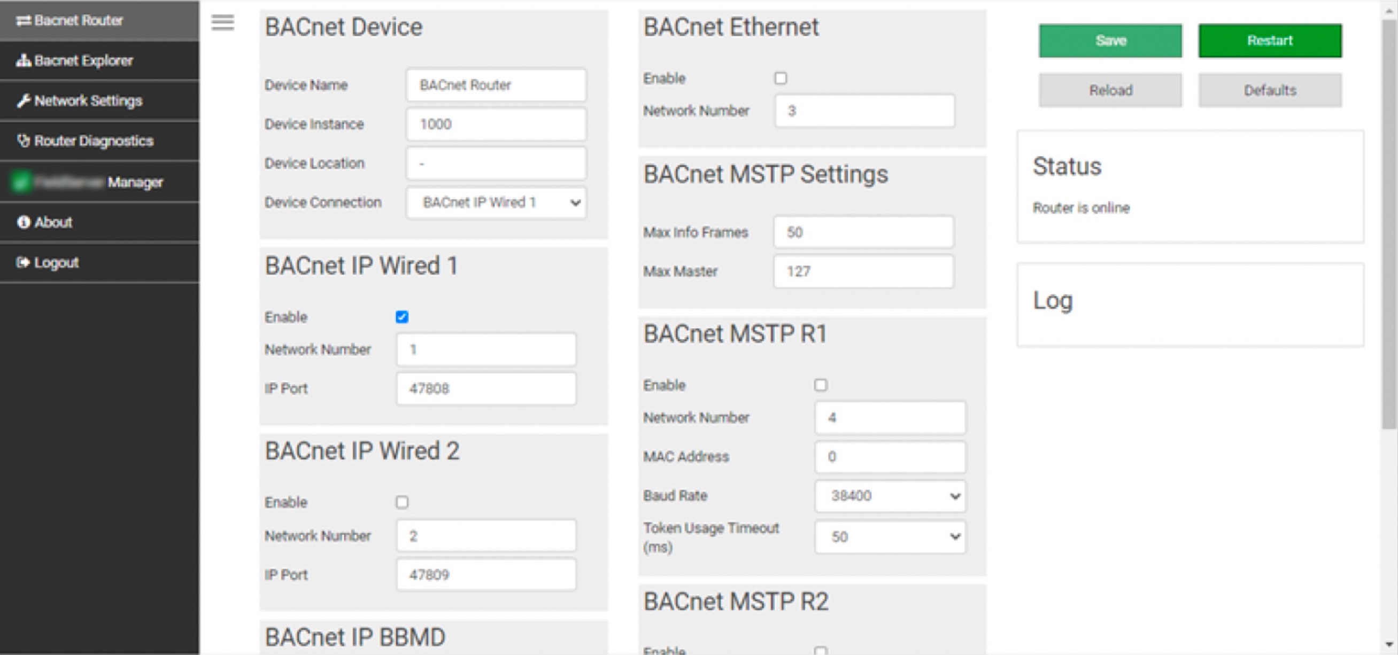The height and width of the screenshot is (655, 1398).
Task: Disable BACnet IP Wired 1
Action: pos(401,317)
